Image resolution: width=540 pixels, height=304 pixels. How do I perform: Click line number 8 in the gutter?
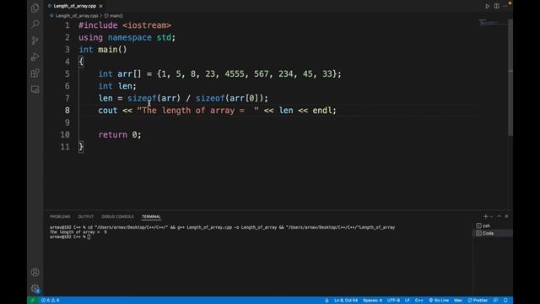pyautogui.click(x=67, y=111)
